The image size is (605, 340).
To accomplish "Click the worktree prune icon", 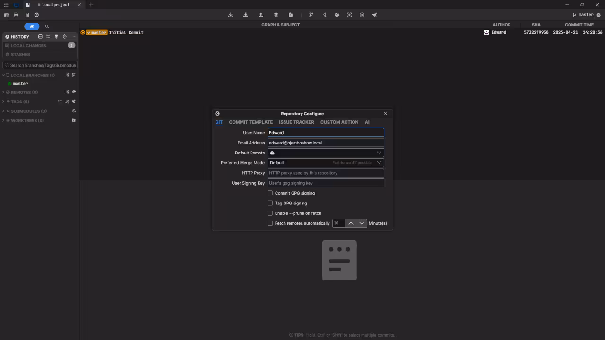I will click(x=74, y=120).
